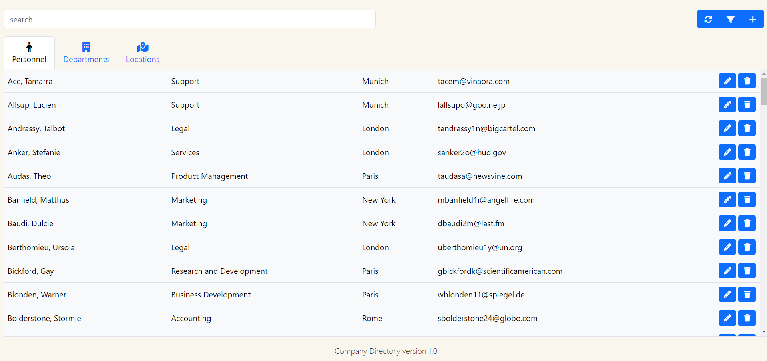
Task: Edit Bickford, Gay record
Action: 727,271
